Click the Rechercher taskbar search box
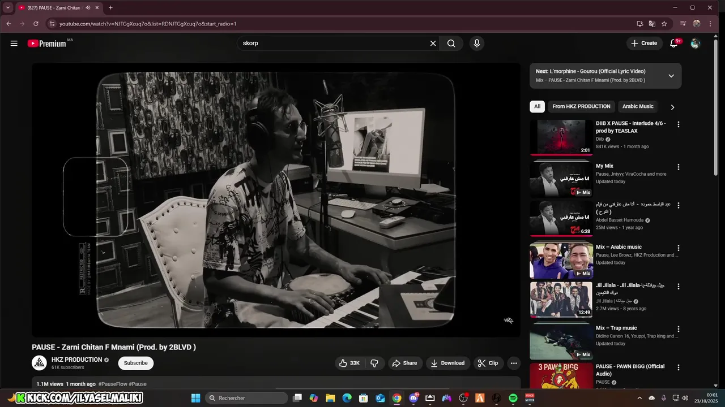Image resolution: width=725 pixels, height=407 pixels. point(246,398)
